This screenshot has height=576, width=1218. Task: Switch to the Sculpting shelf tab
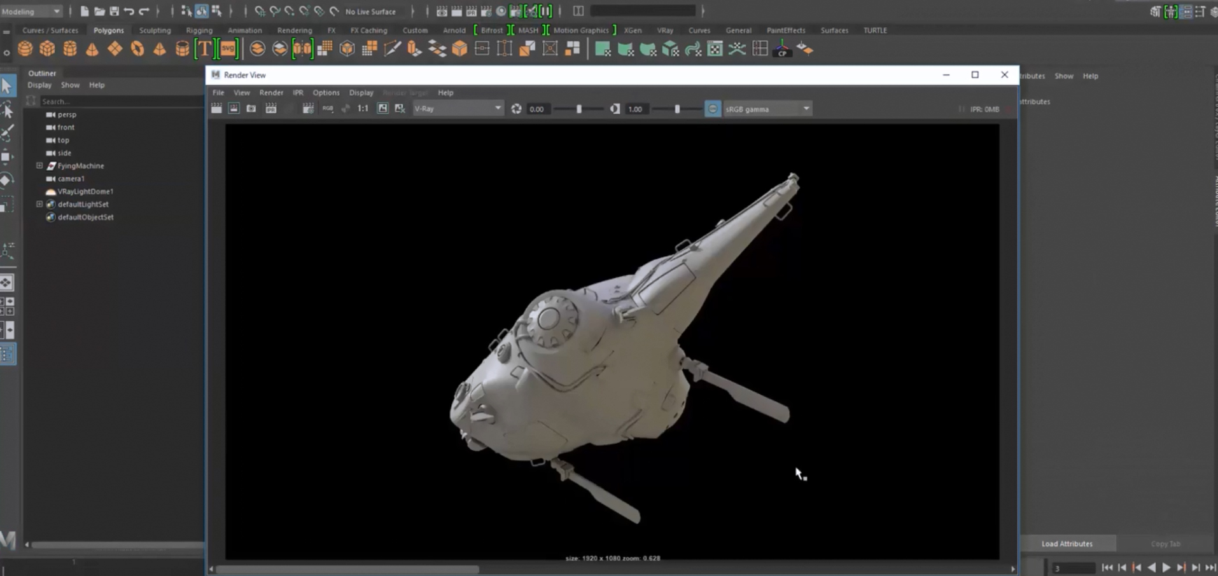(156, 30)
